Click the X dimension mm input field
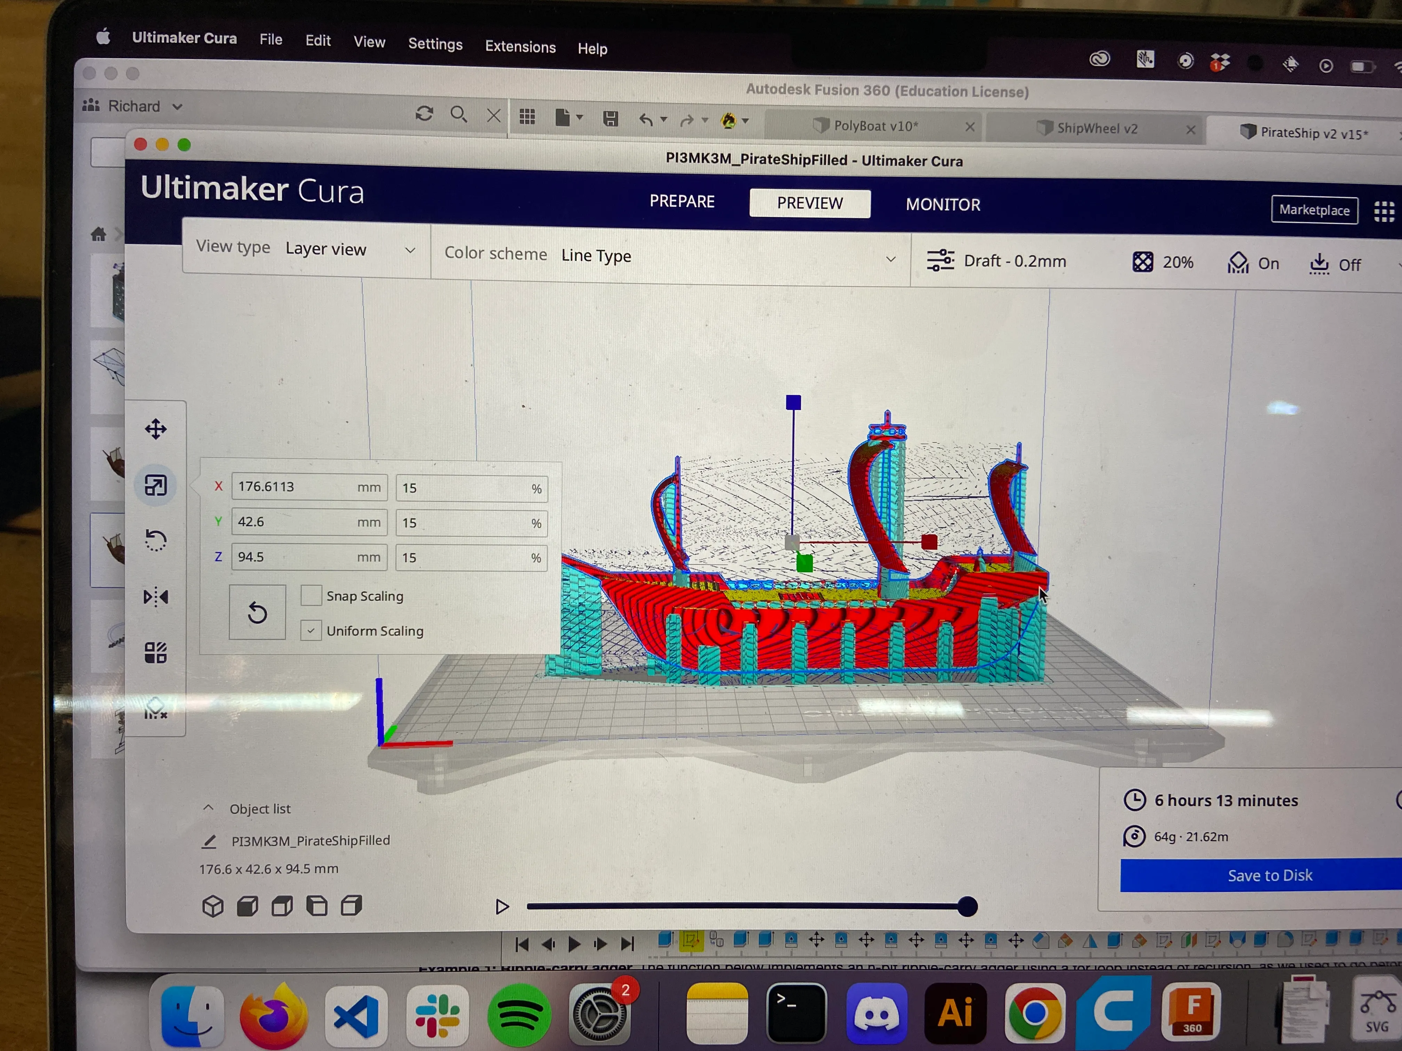1402x1051 pixels. (309, 487)
